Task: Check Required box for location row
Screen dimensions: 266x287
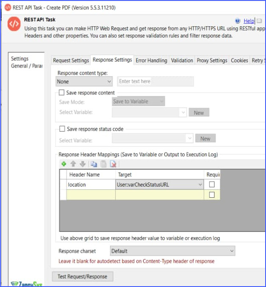Action: click(212, 184)
